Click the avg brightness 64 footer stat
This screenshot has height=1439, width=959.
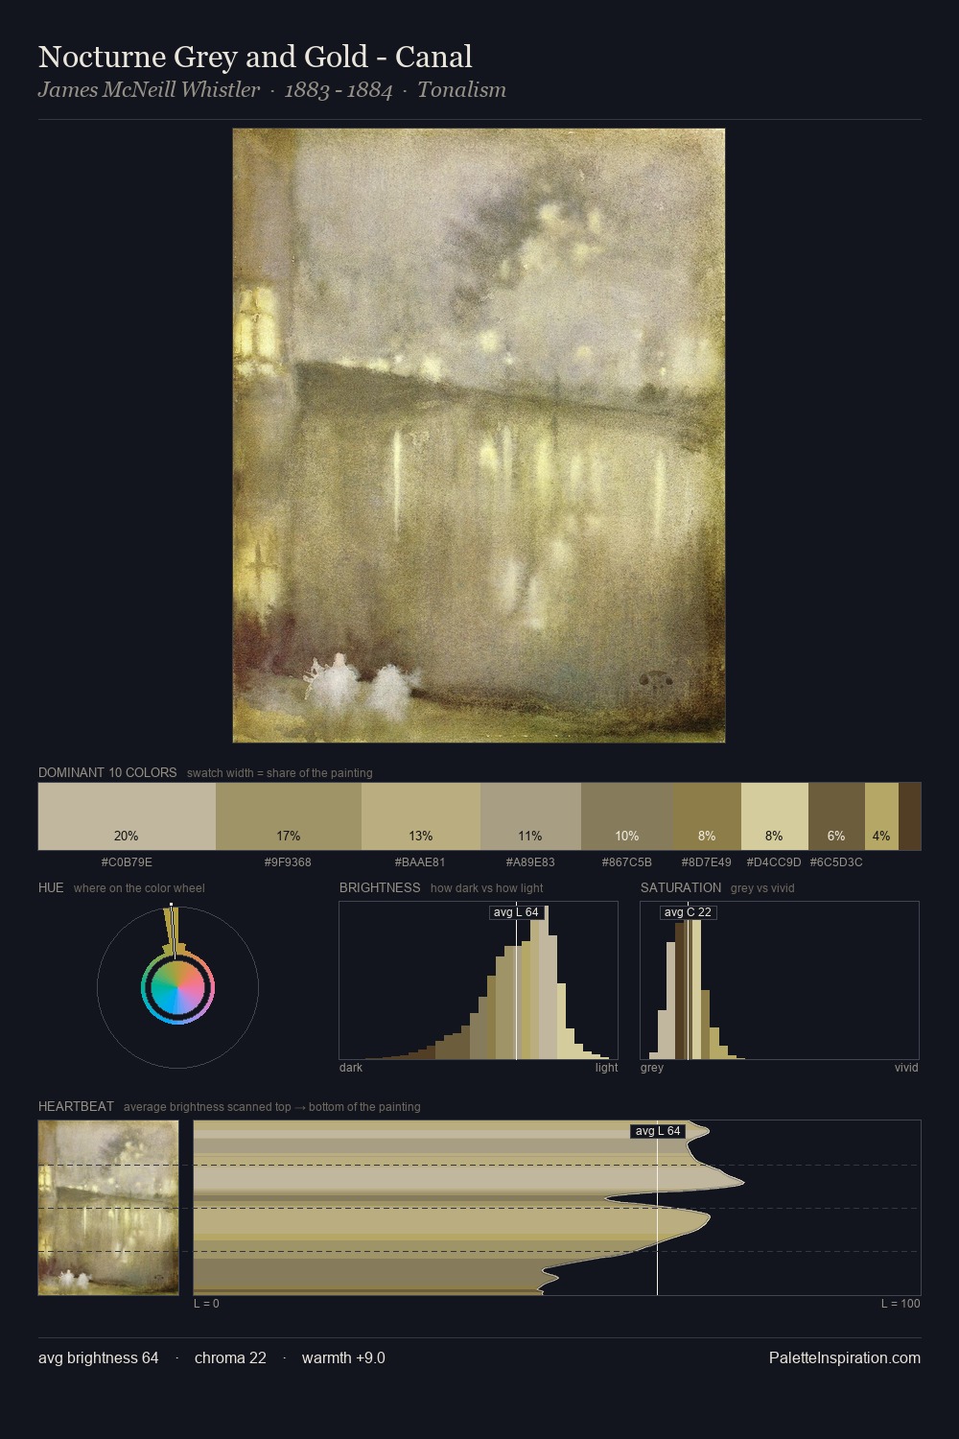click(99, 1357)
